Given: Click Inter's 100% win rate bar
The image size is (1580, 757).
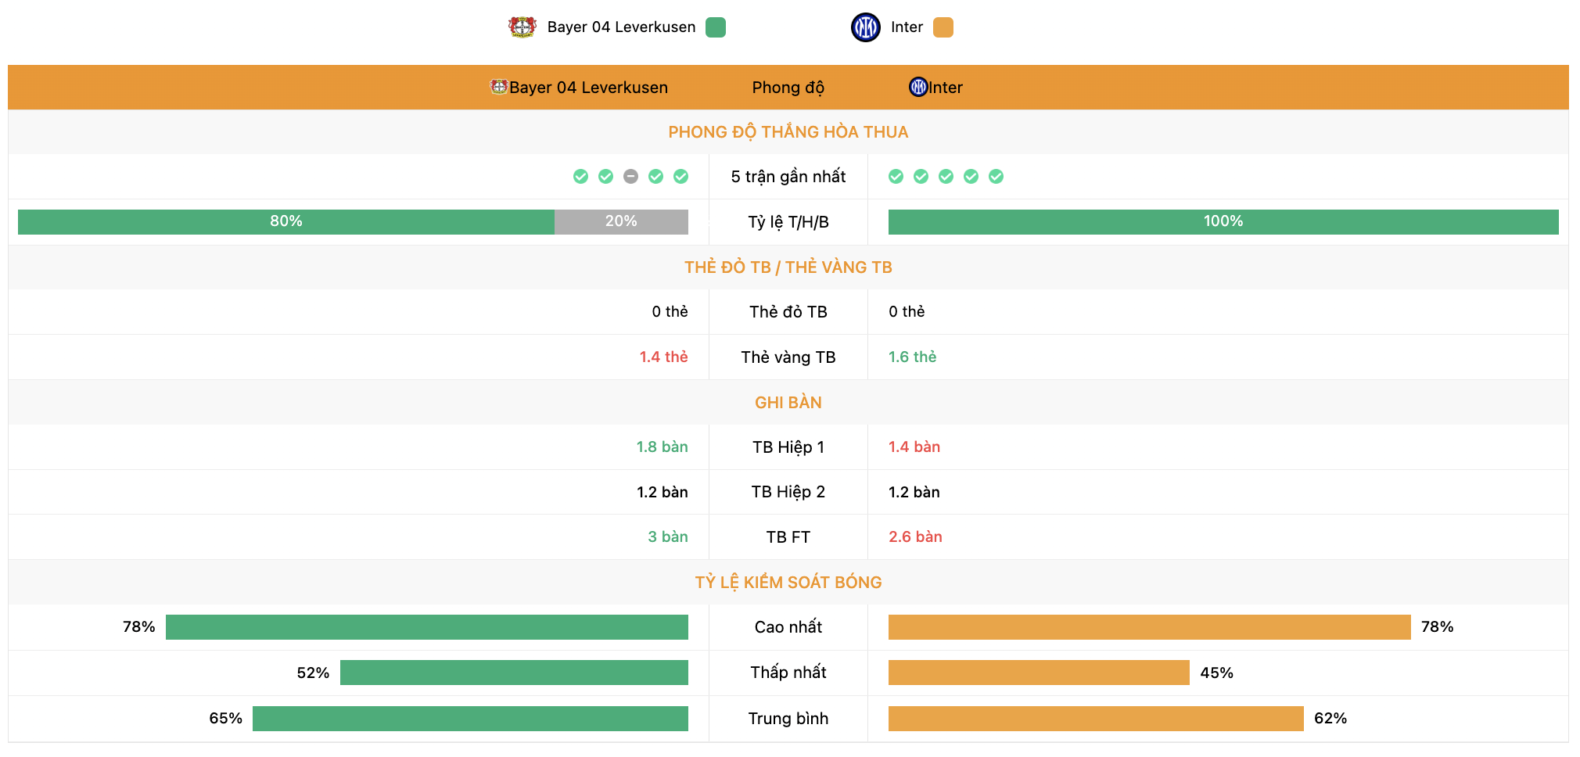Looking at the screenshot, I should [x=1223, y=222].
